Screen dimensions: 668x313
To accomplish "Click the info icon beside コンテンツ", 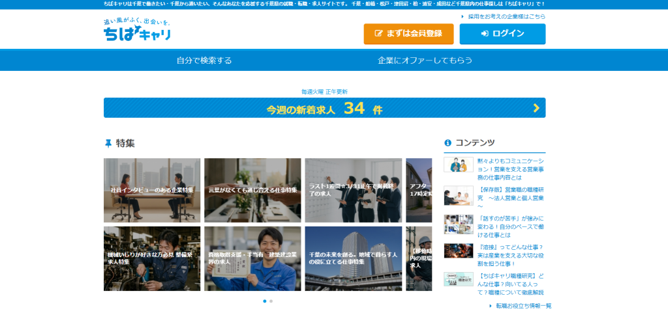I will pos(448,143).
